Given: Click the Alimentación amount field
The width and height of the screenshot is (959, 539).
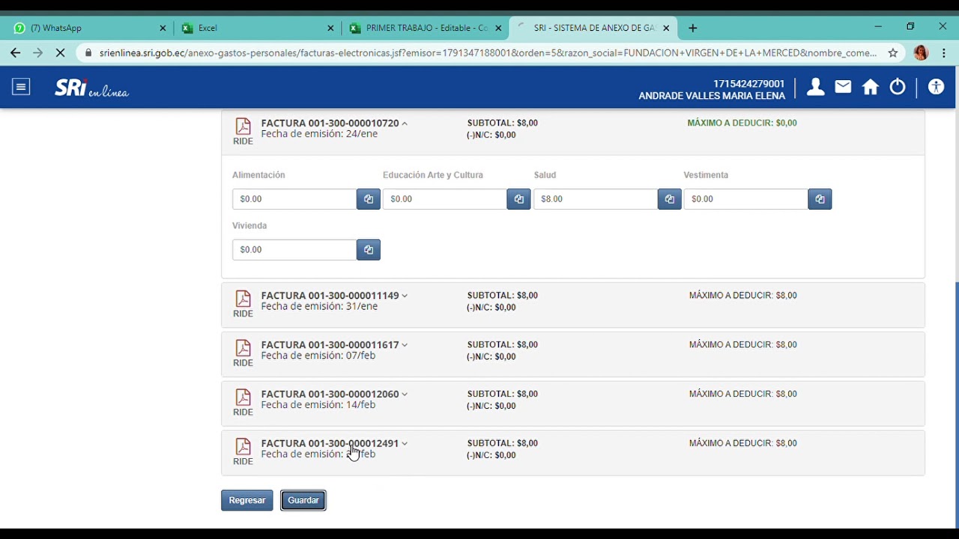Looking at the screenshot, I should (294, 199).
